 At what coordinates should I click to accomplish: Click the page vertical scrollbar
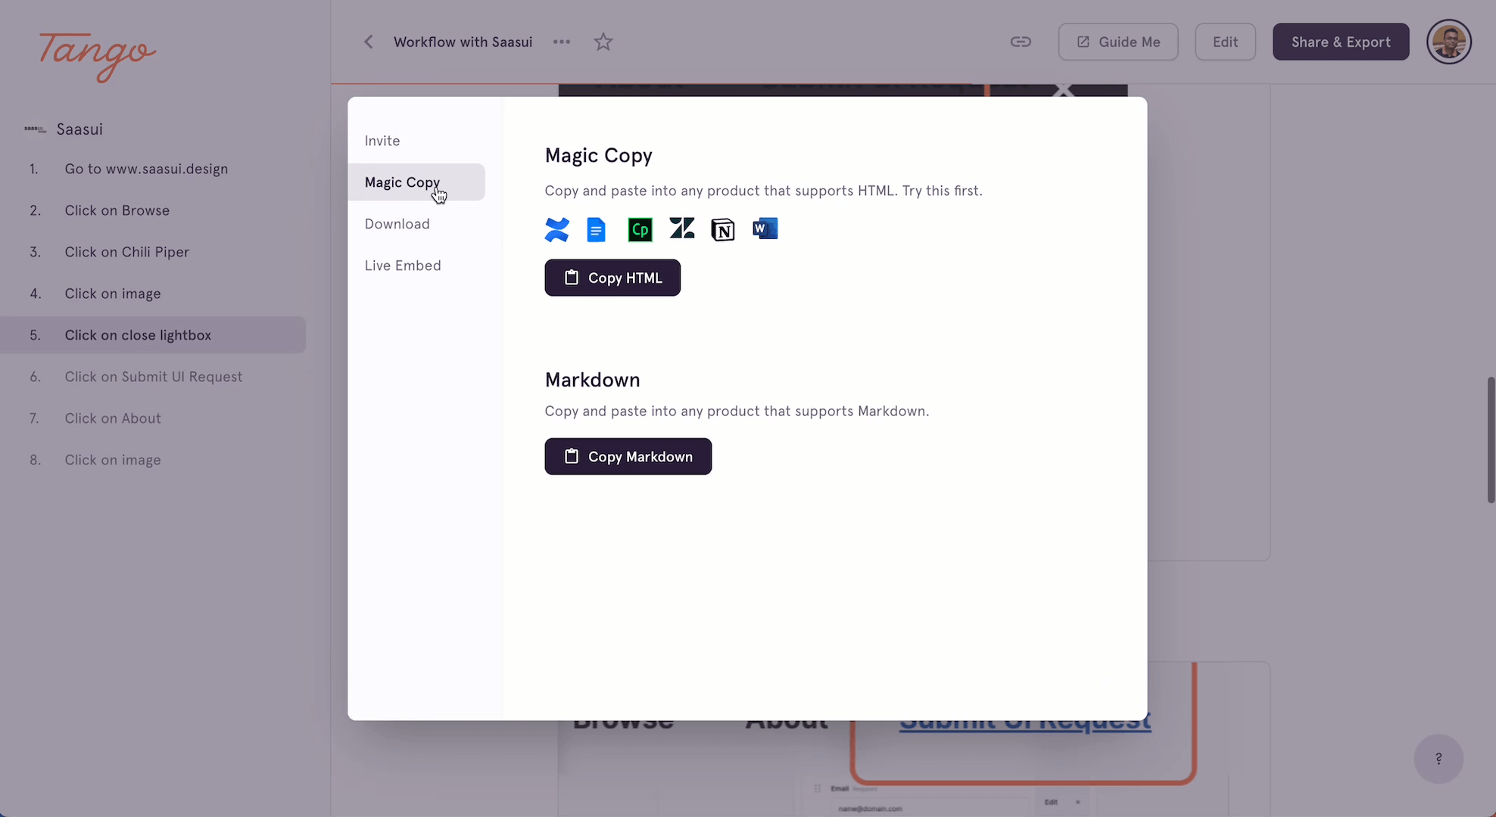click(1490, 440)
